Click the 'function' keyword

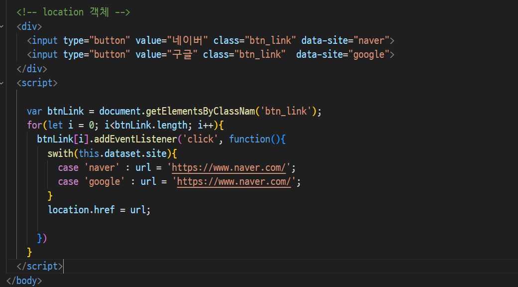(x=249, y=139)
